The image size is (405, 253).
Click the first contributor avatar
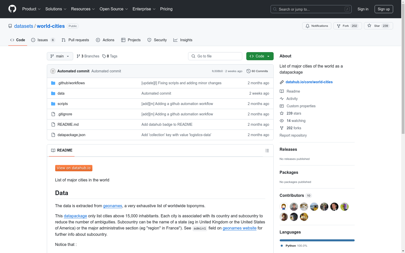(284, 207)
